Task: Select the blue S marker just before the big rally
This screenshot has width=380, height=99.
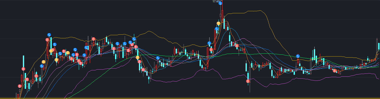Action: point(209,43)
